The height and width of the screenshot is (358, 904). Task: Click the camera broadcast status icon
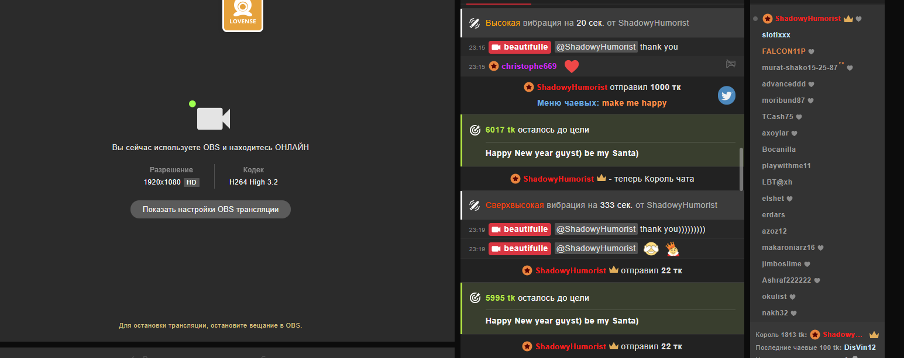point(213,119)
